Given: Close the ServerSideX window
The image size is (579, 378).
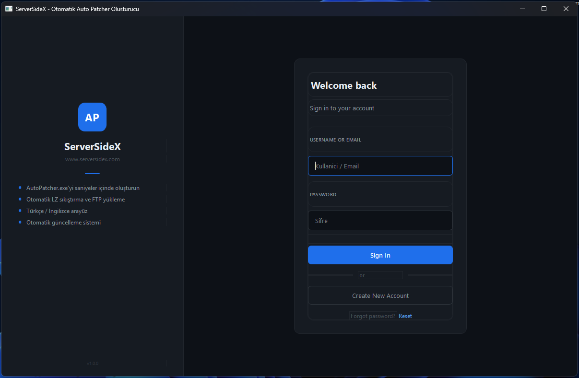Looking at the screenshot, I should point(566,9).
